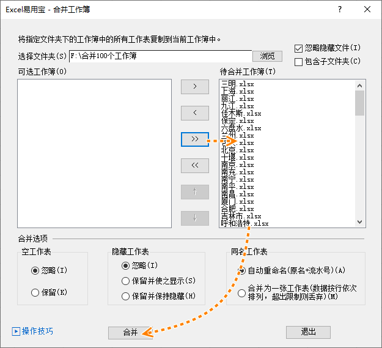Click the double right arrow add-all button
The height and width of the screenshot is (348, 382).
pyautogui.click(x=194, y=139)
